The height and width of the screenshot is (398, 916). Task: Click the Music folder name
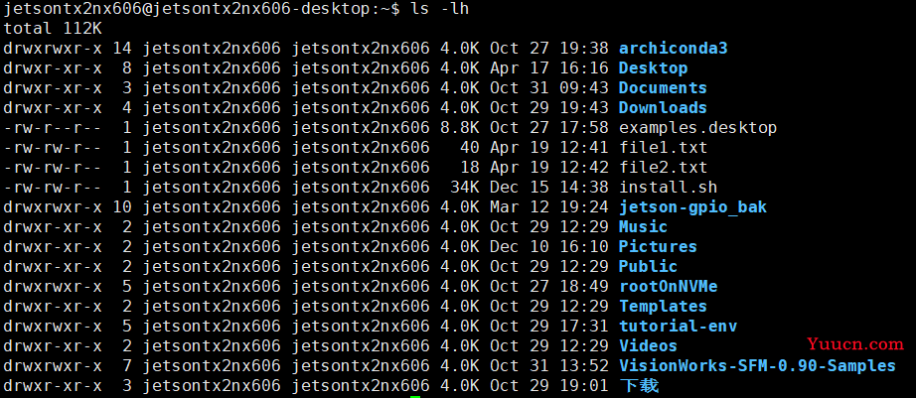click(x=643, y=226)
